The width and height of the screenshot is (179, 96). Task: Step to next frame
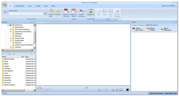point(49,90)
